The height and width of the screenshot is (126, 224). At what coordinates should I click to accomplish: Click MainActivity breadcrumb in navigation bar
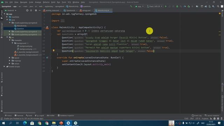(72, 6)
